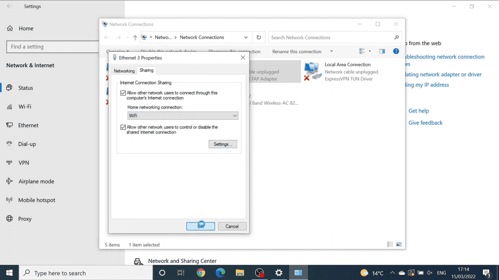Open the help question mark icon

click(x=396, y=51)
